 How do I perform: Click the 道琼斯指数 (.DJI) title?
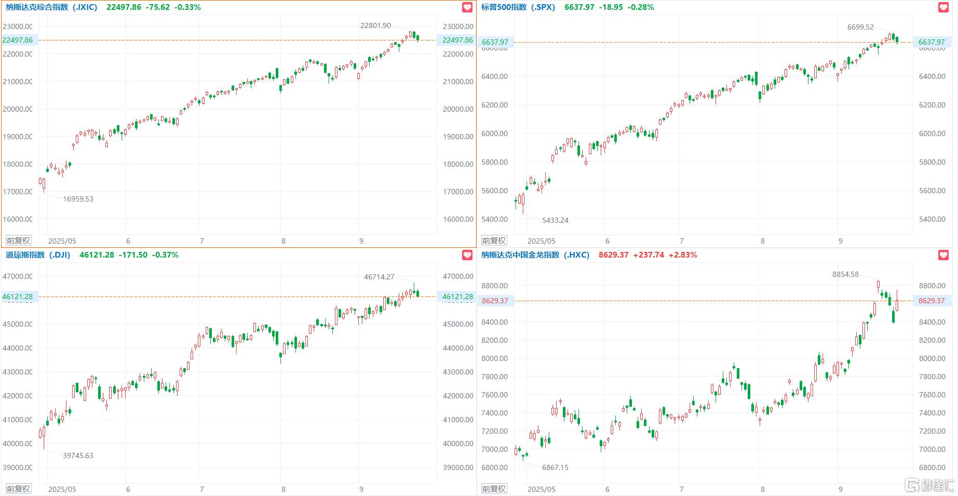point(38,255)
